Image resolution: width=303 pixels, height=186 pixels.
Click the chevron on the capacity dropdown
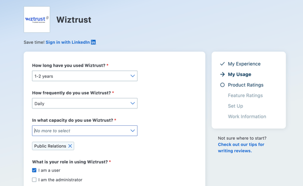(133, 131)
